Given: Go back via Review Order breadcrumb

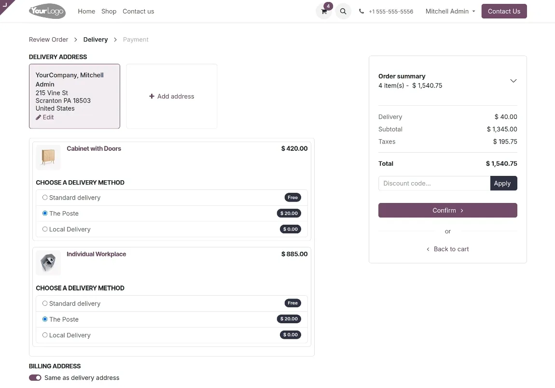Looking at the screenshot, I should 49,40.
